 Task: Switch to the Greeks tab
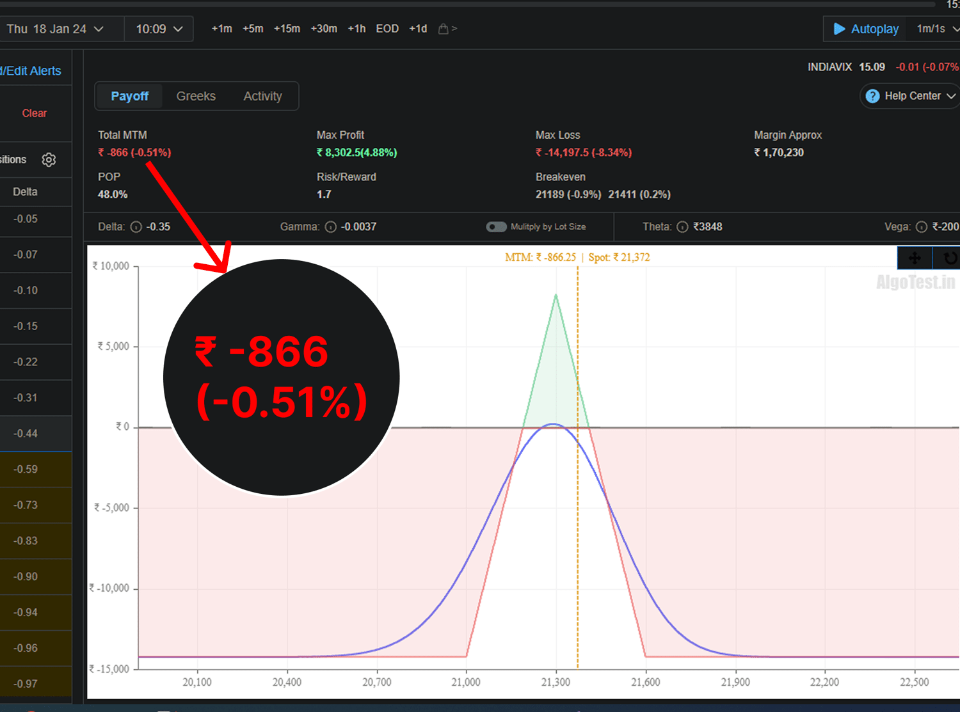196,96
